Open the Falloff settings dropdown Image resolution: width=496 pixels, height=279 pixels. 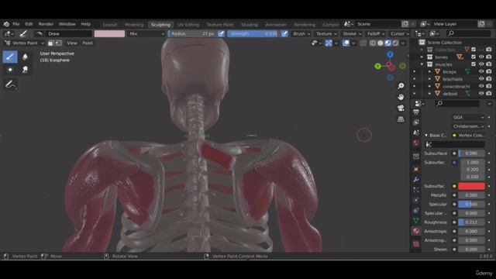[x=375, y=33]
